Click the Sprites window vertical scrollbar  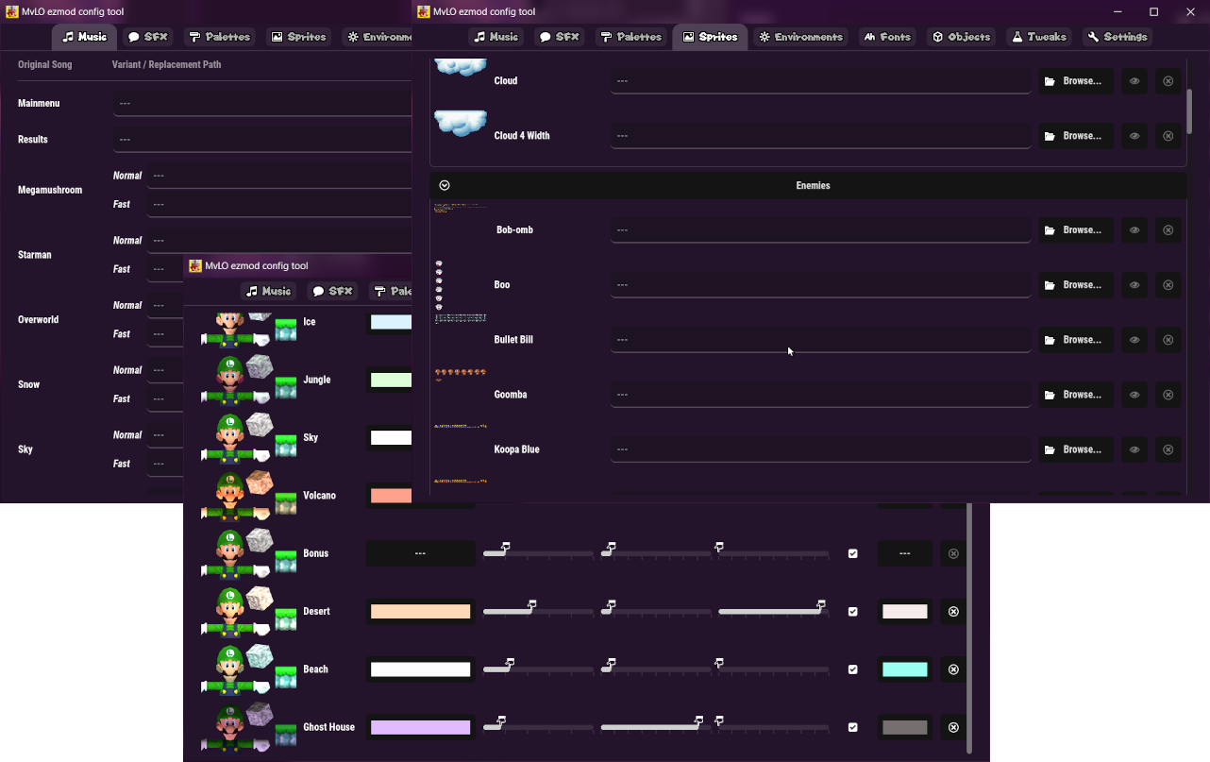click(x=1189, y=111)
